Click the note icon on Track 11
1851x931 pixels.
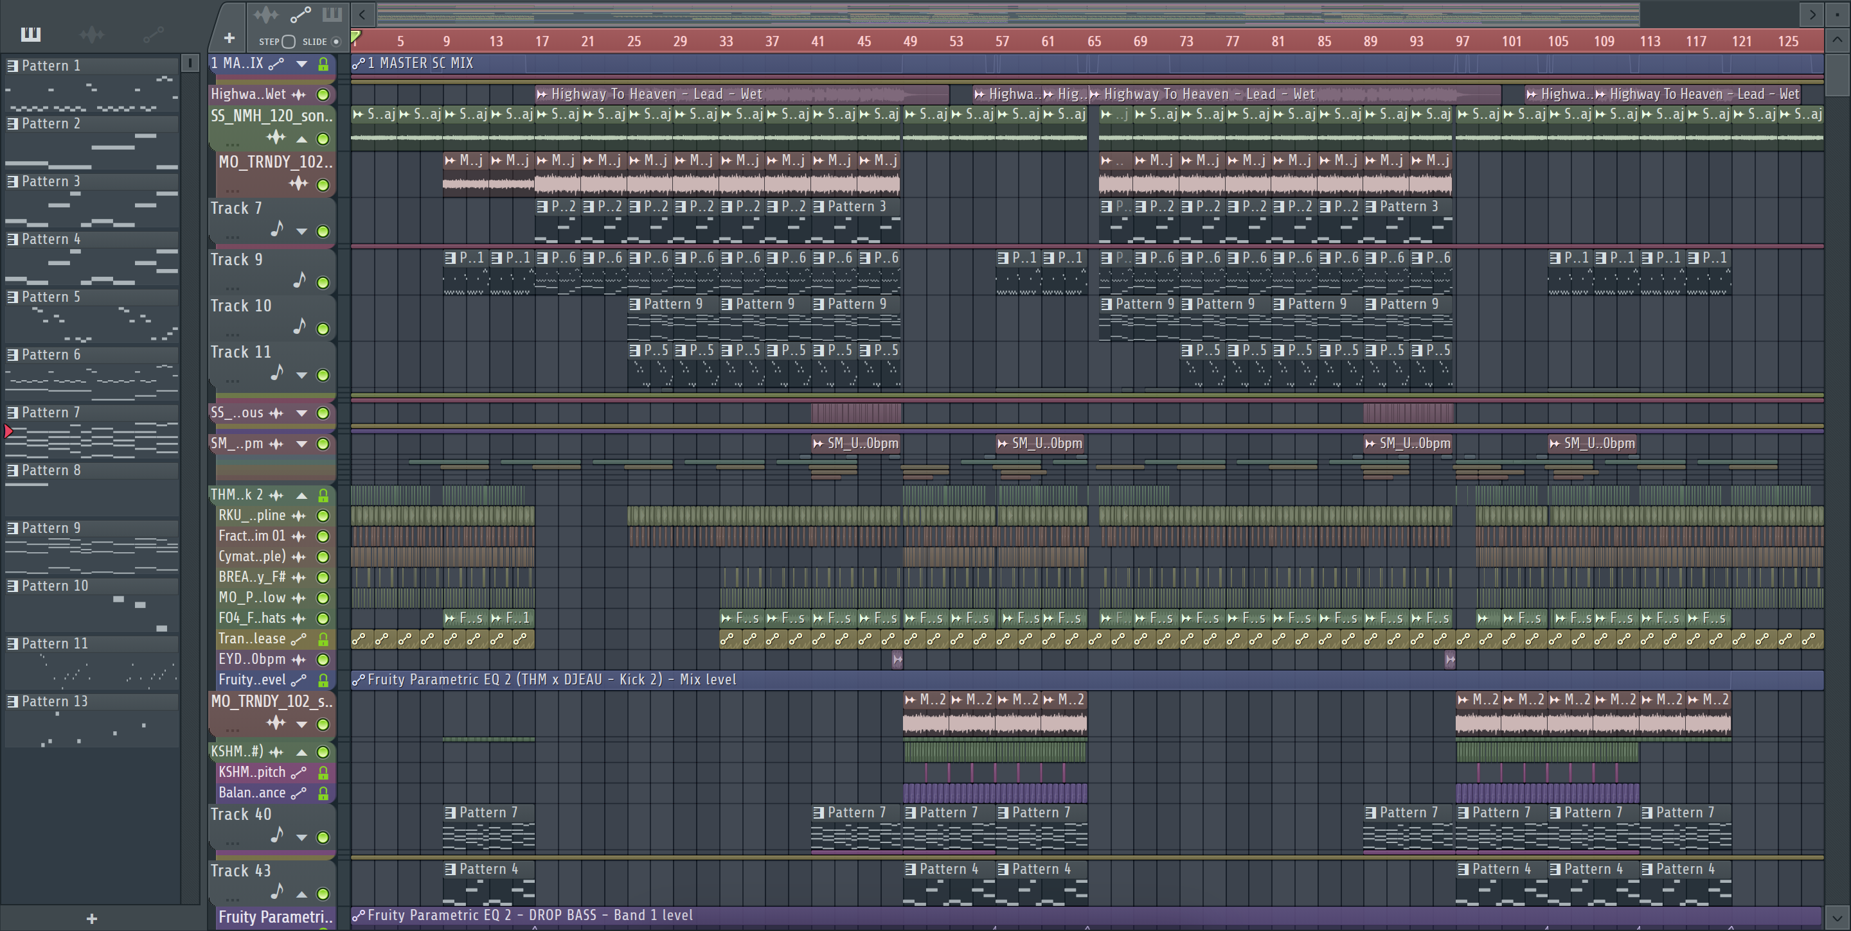coord(276,372)
